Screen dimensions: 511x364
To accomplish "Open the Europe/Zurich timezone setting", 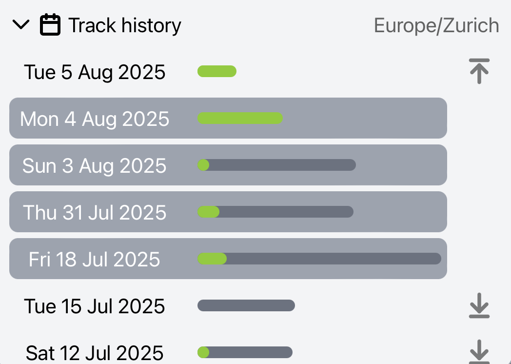I will point(436,25).
